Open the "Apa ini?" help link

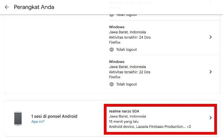pyautogui.click(x=38, y=122)
